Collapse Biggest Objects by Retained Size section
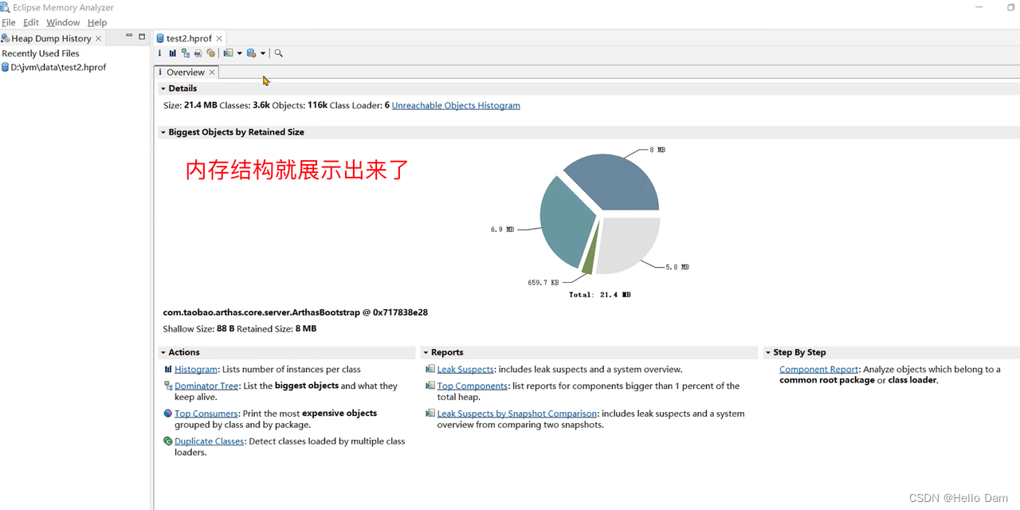Screen dimensions: 1020x510 click(163, 132)
